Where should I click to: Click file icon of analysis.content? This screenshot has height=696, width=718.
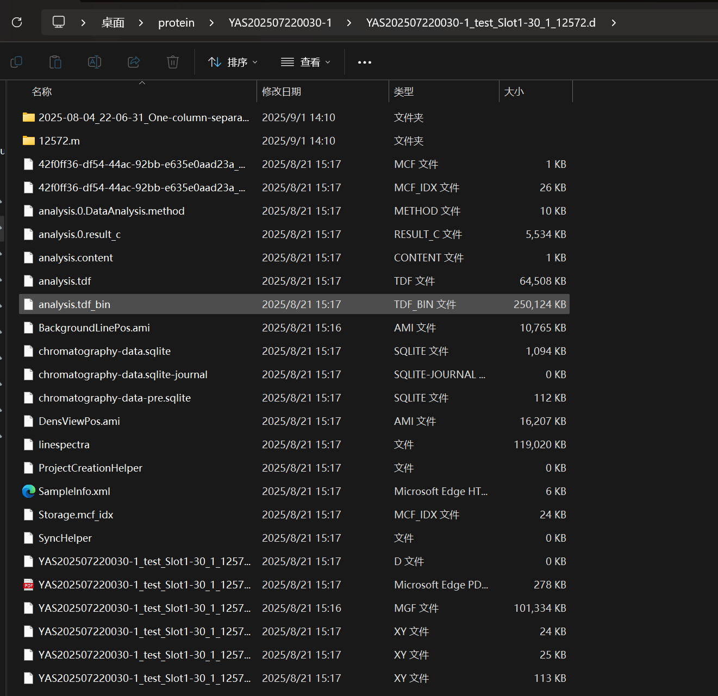coord(29,258)
